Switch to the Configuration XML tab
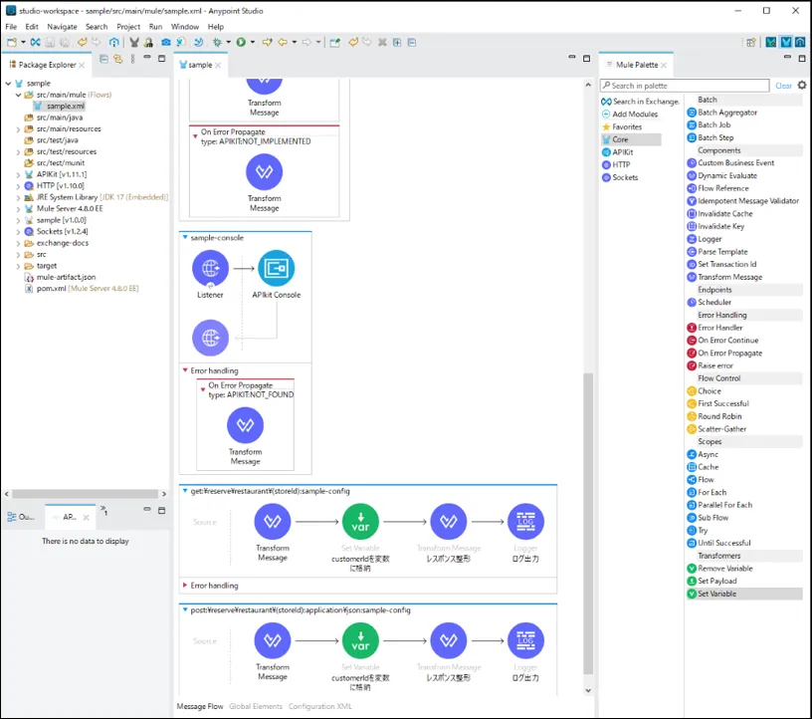This screenshot has height=719, width=812. 320,707
